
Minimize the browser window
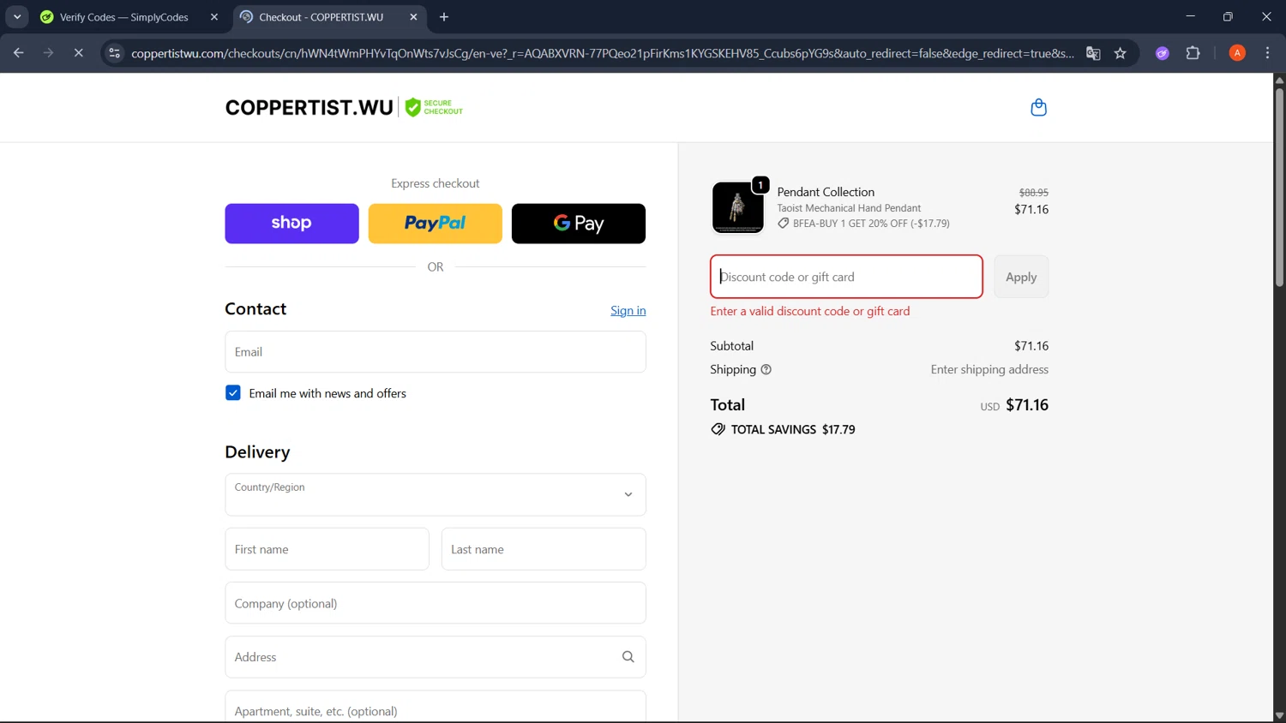click(1190, 16)
